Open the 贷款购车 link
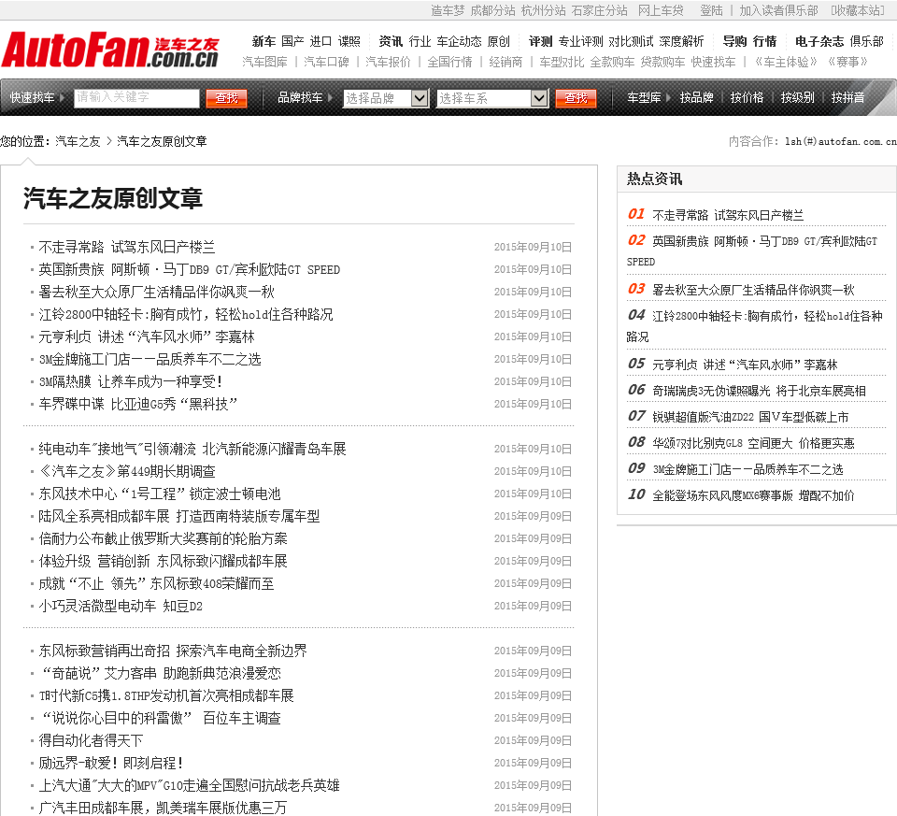Viewport: 897px width, 816px height. [662, 62]
